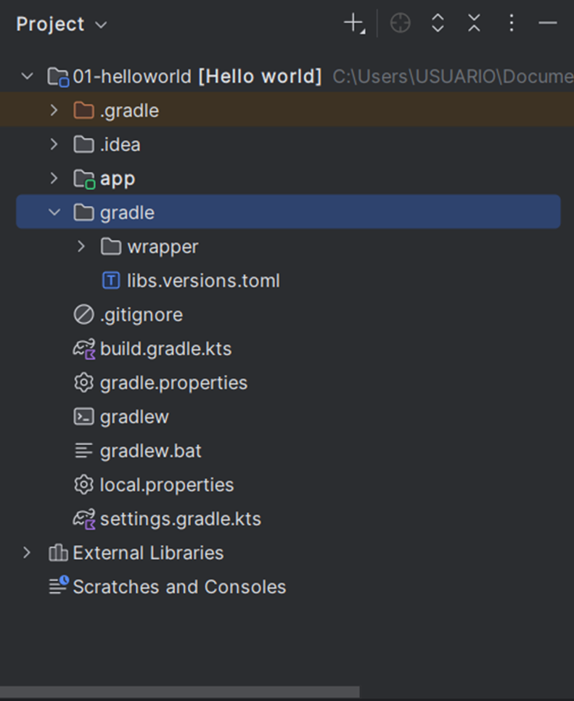
Task: Expand the wrapper folder
Action: 81,246
